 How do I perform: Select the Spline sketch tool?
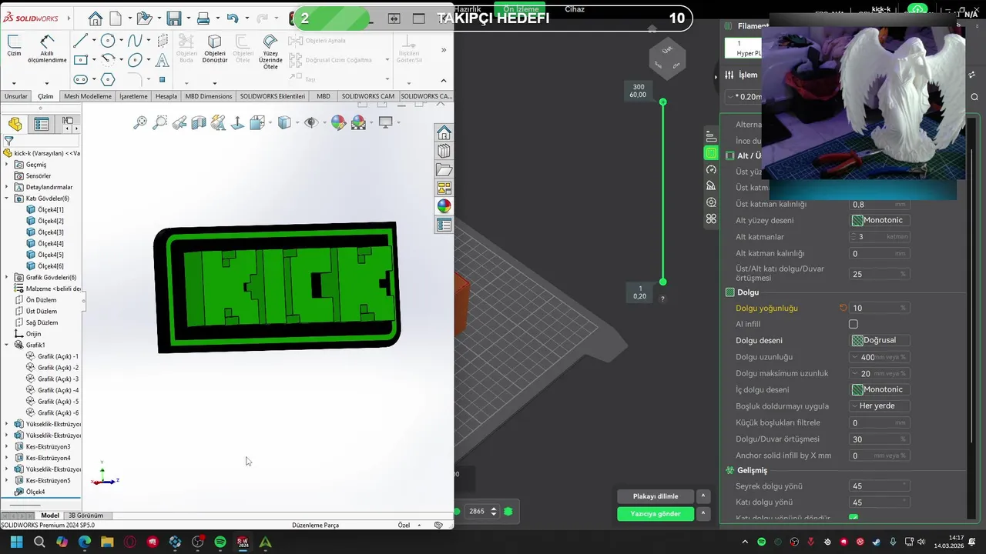[135, 41]
